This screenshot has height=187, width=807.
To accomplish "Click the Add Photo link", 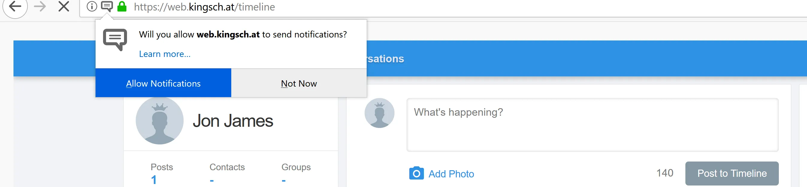I will point(451,174).
